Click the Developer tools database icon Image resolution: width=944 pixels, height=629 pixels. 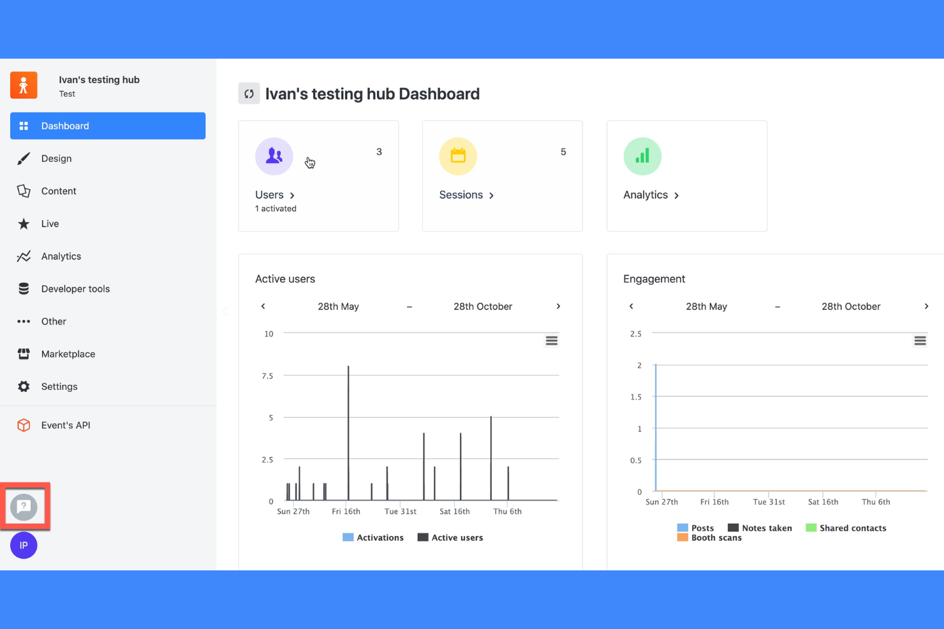(x=24, y=289)
